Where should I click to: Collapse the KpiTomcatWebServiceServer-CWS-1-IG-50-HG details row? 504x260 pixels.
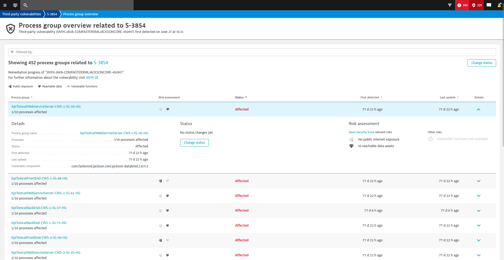pyautogui.click(x=478, y=109)
